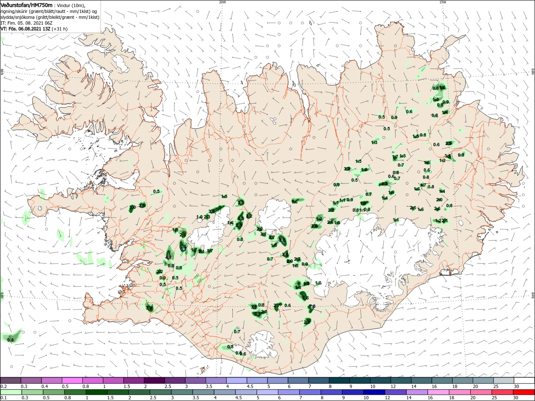Screen dimensions: 535x401
Task: Click the 'IT: Fim. 05. 08. 2021 06Z' line
Action: (26, 23)
